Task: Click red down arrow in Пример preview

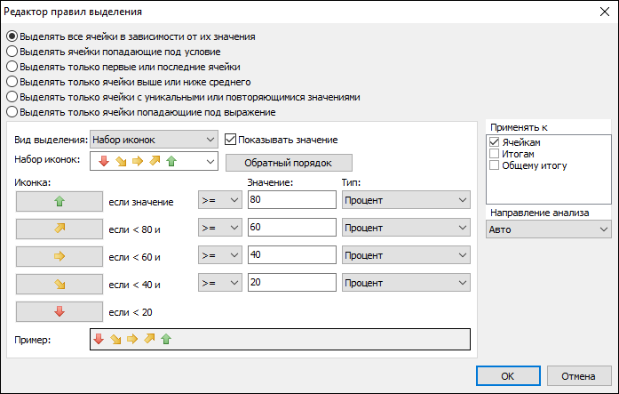Action: [x=99, y=339]
